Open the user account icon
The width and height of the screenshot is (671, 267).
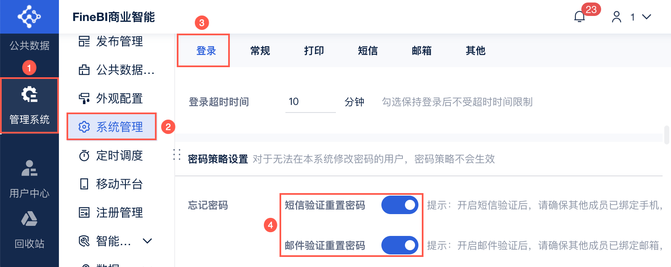tap(617, 17)
